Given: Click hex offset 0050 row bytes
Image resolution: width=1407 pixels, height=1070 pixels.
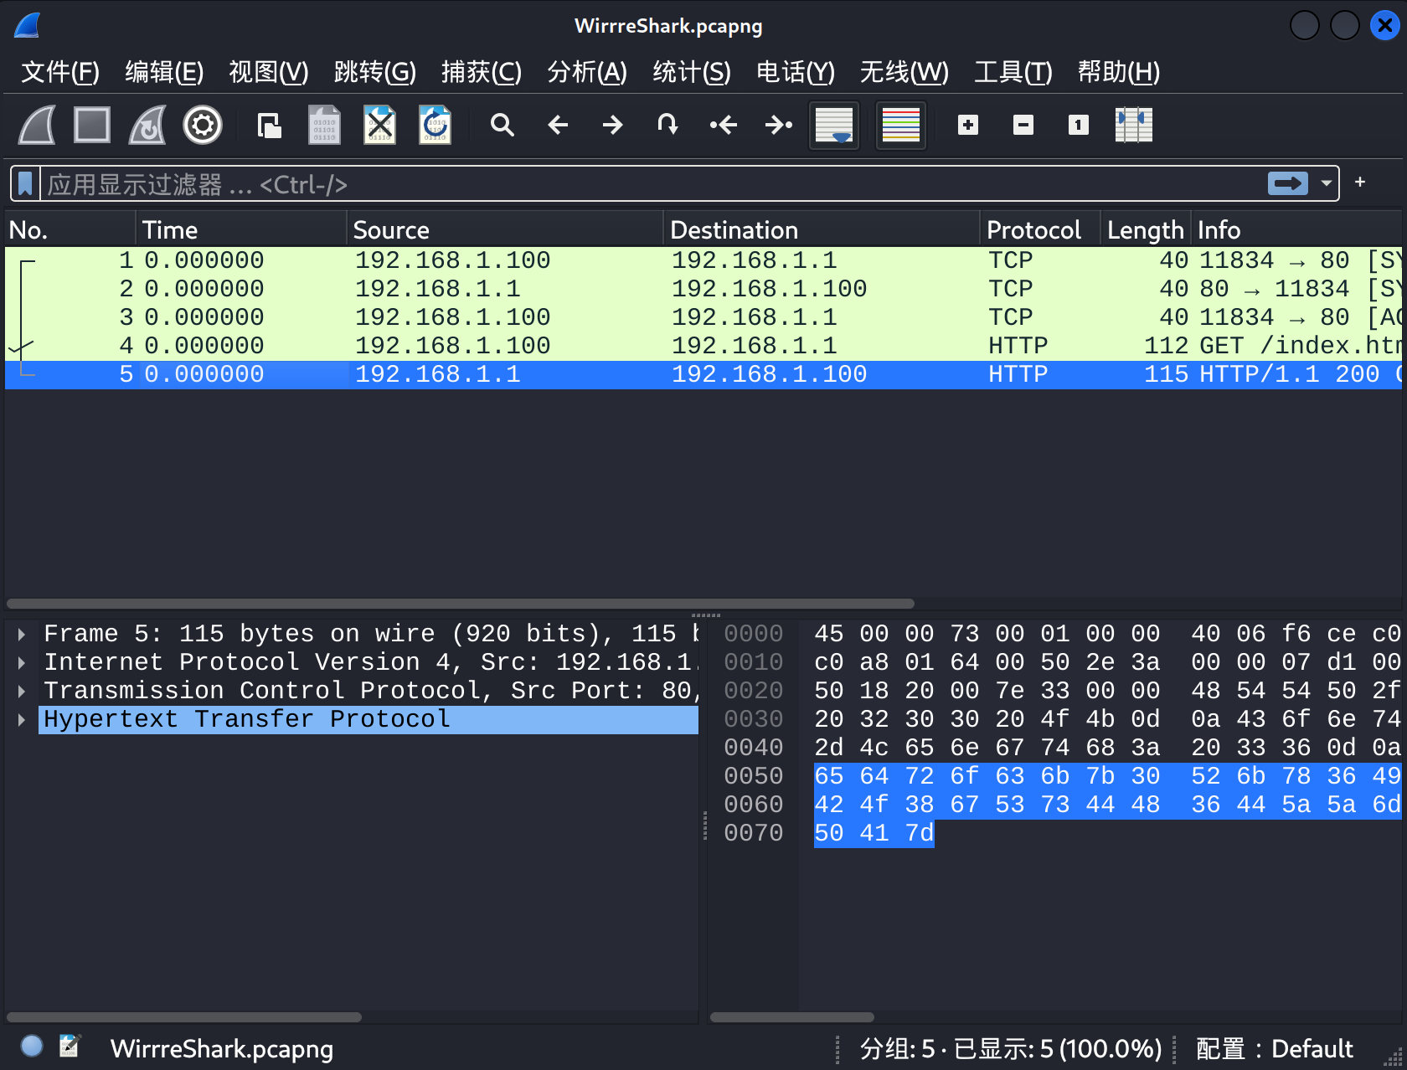Looking at the screenshot, I should [1107, 776].
